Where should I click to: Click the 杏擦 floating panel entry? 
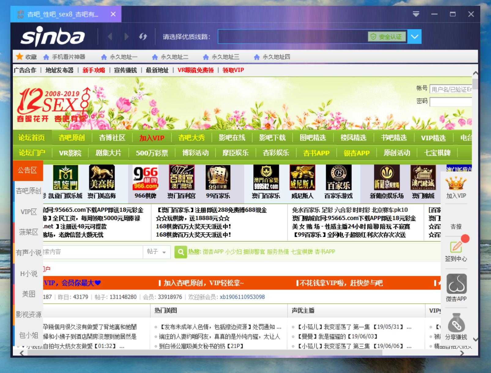(456, 226)
